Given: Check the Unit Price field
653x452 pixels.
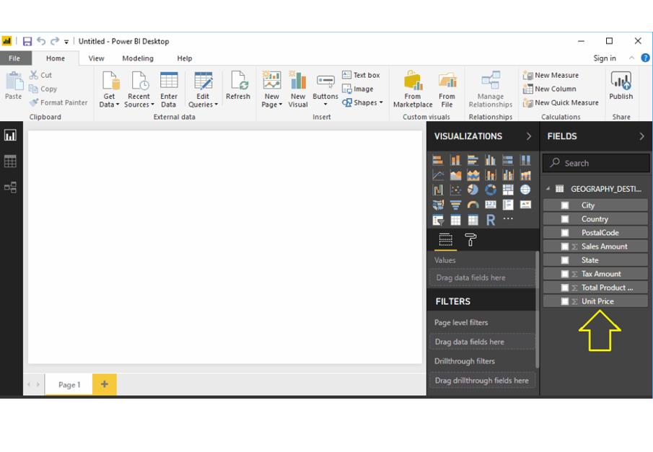Looking at the screenshot, I should 565,301.
